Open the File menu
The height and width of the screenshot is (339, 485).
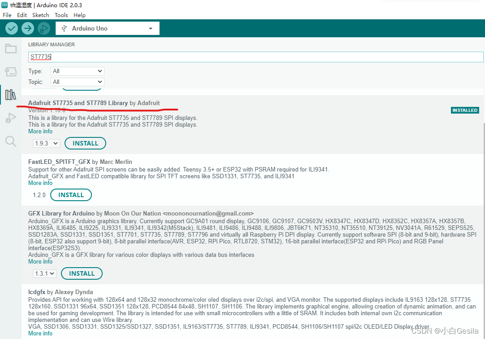pyautogui.click(x=7, y=15)
